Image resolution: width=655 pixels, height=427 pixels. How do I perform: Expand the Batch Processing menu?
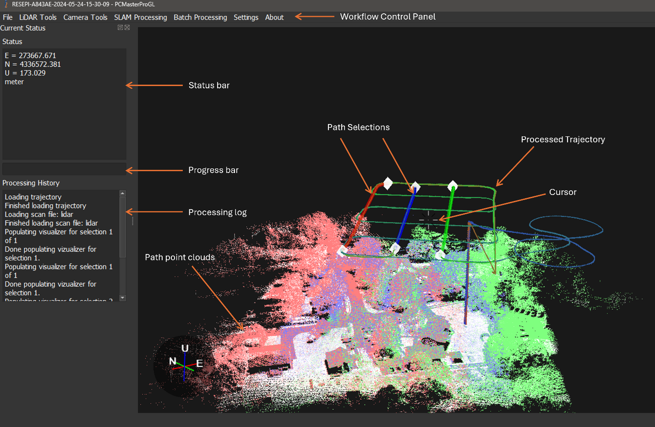200,17
